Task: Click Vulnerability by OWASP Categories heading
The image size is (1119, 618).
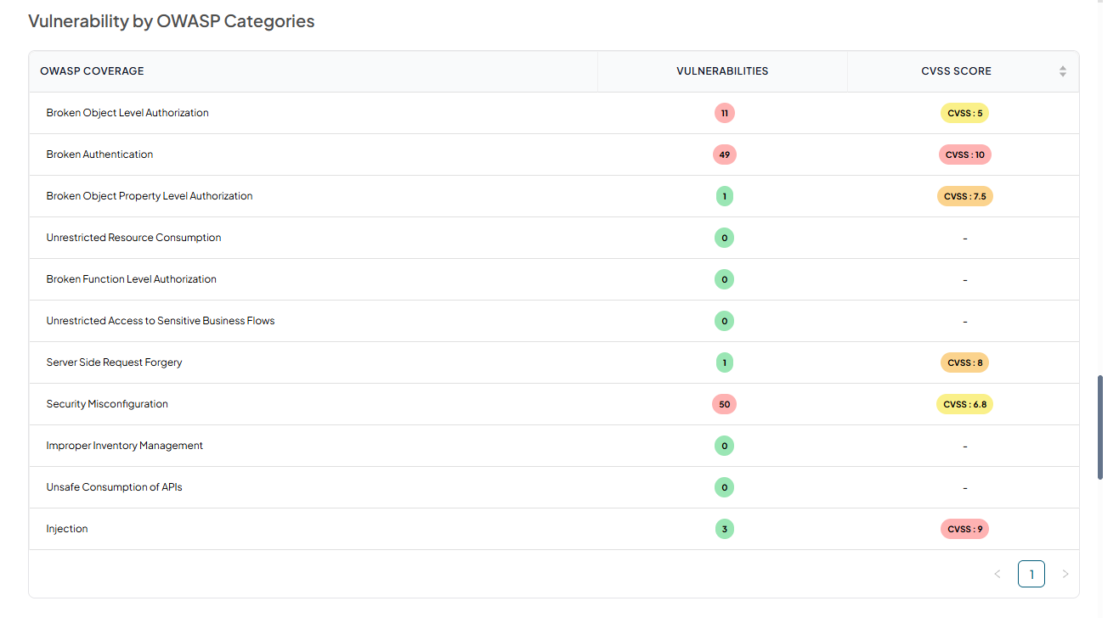Action: (x=172, y=21)
